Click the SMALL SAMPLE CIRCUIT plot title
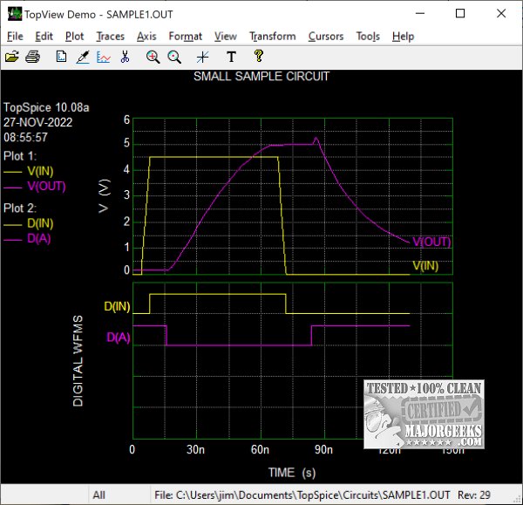Viewport: 523px width, 505px height. (261, 77)
